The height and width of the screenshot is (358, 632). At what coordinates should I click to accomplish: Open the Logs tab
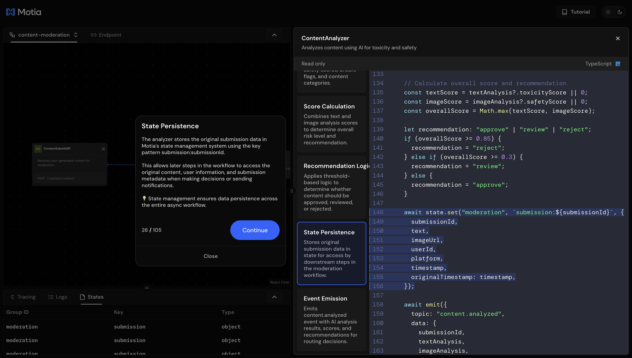click(x=58, y=297)
